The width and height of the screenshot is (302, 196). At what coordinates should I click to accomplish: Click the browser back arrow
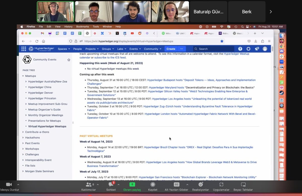click(23, 41)
